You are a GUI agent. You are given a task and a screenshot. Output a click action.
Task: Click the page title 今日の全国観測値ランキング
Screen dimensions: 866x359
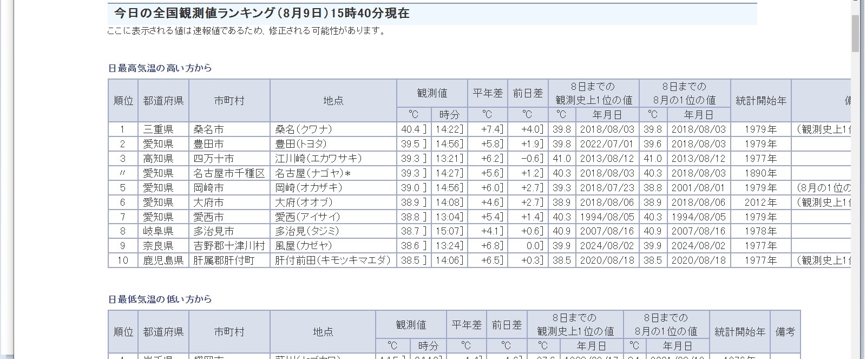click(261, 14)
